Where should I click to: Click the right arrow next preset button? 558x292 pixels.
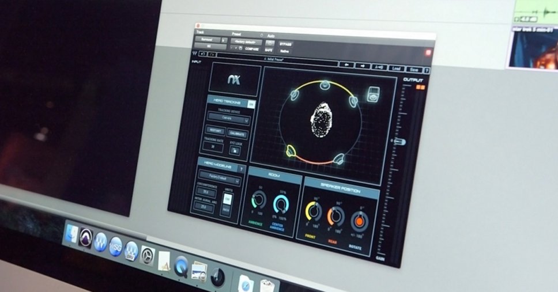tap(363, 66)
